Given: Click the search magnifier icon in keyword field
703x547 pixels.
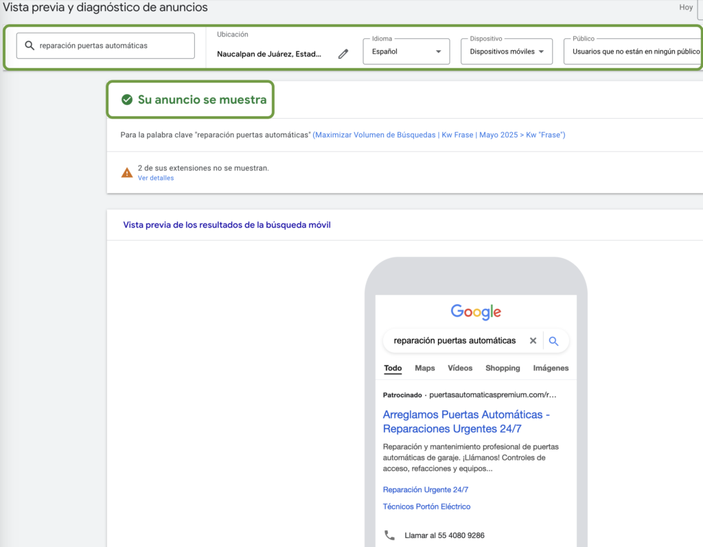Looking at the screenshot, I should tap(30, 46).
